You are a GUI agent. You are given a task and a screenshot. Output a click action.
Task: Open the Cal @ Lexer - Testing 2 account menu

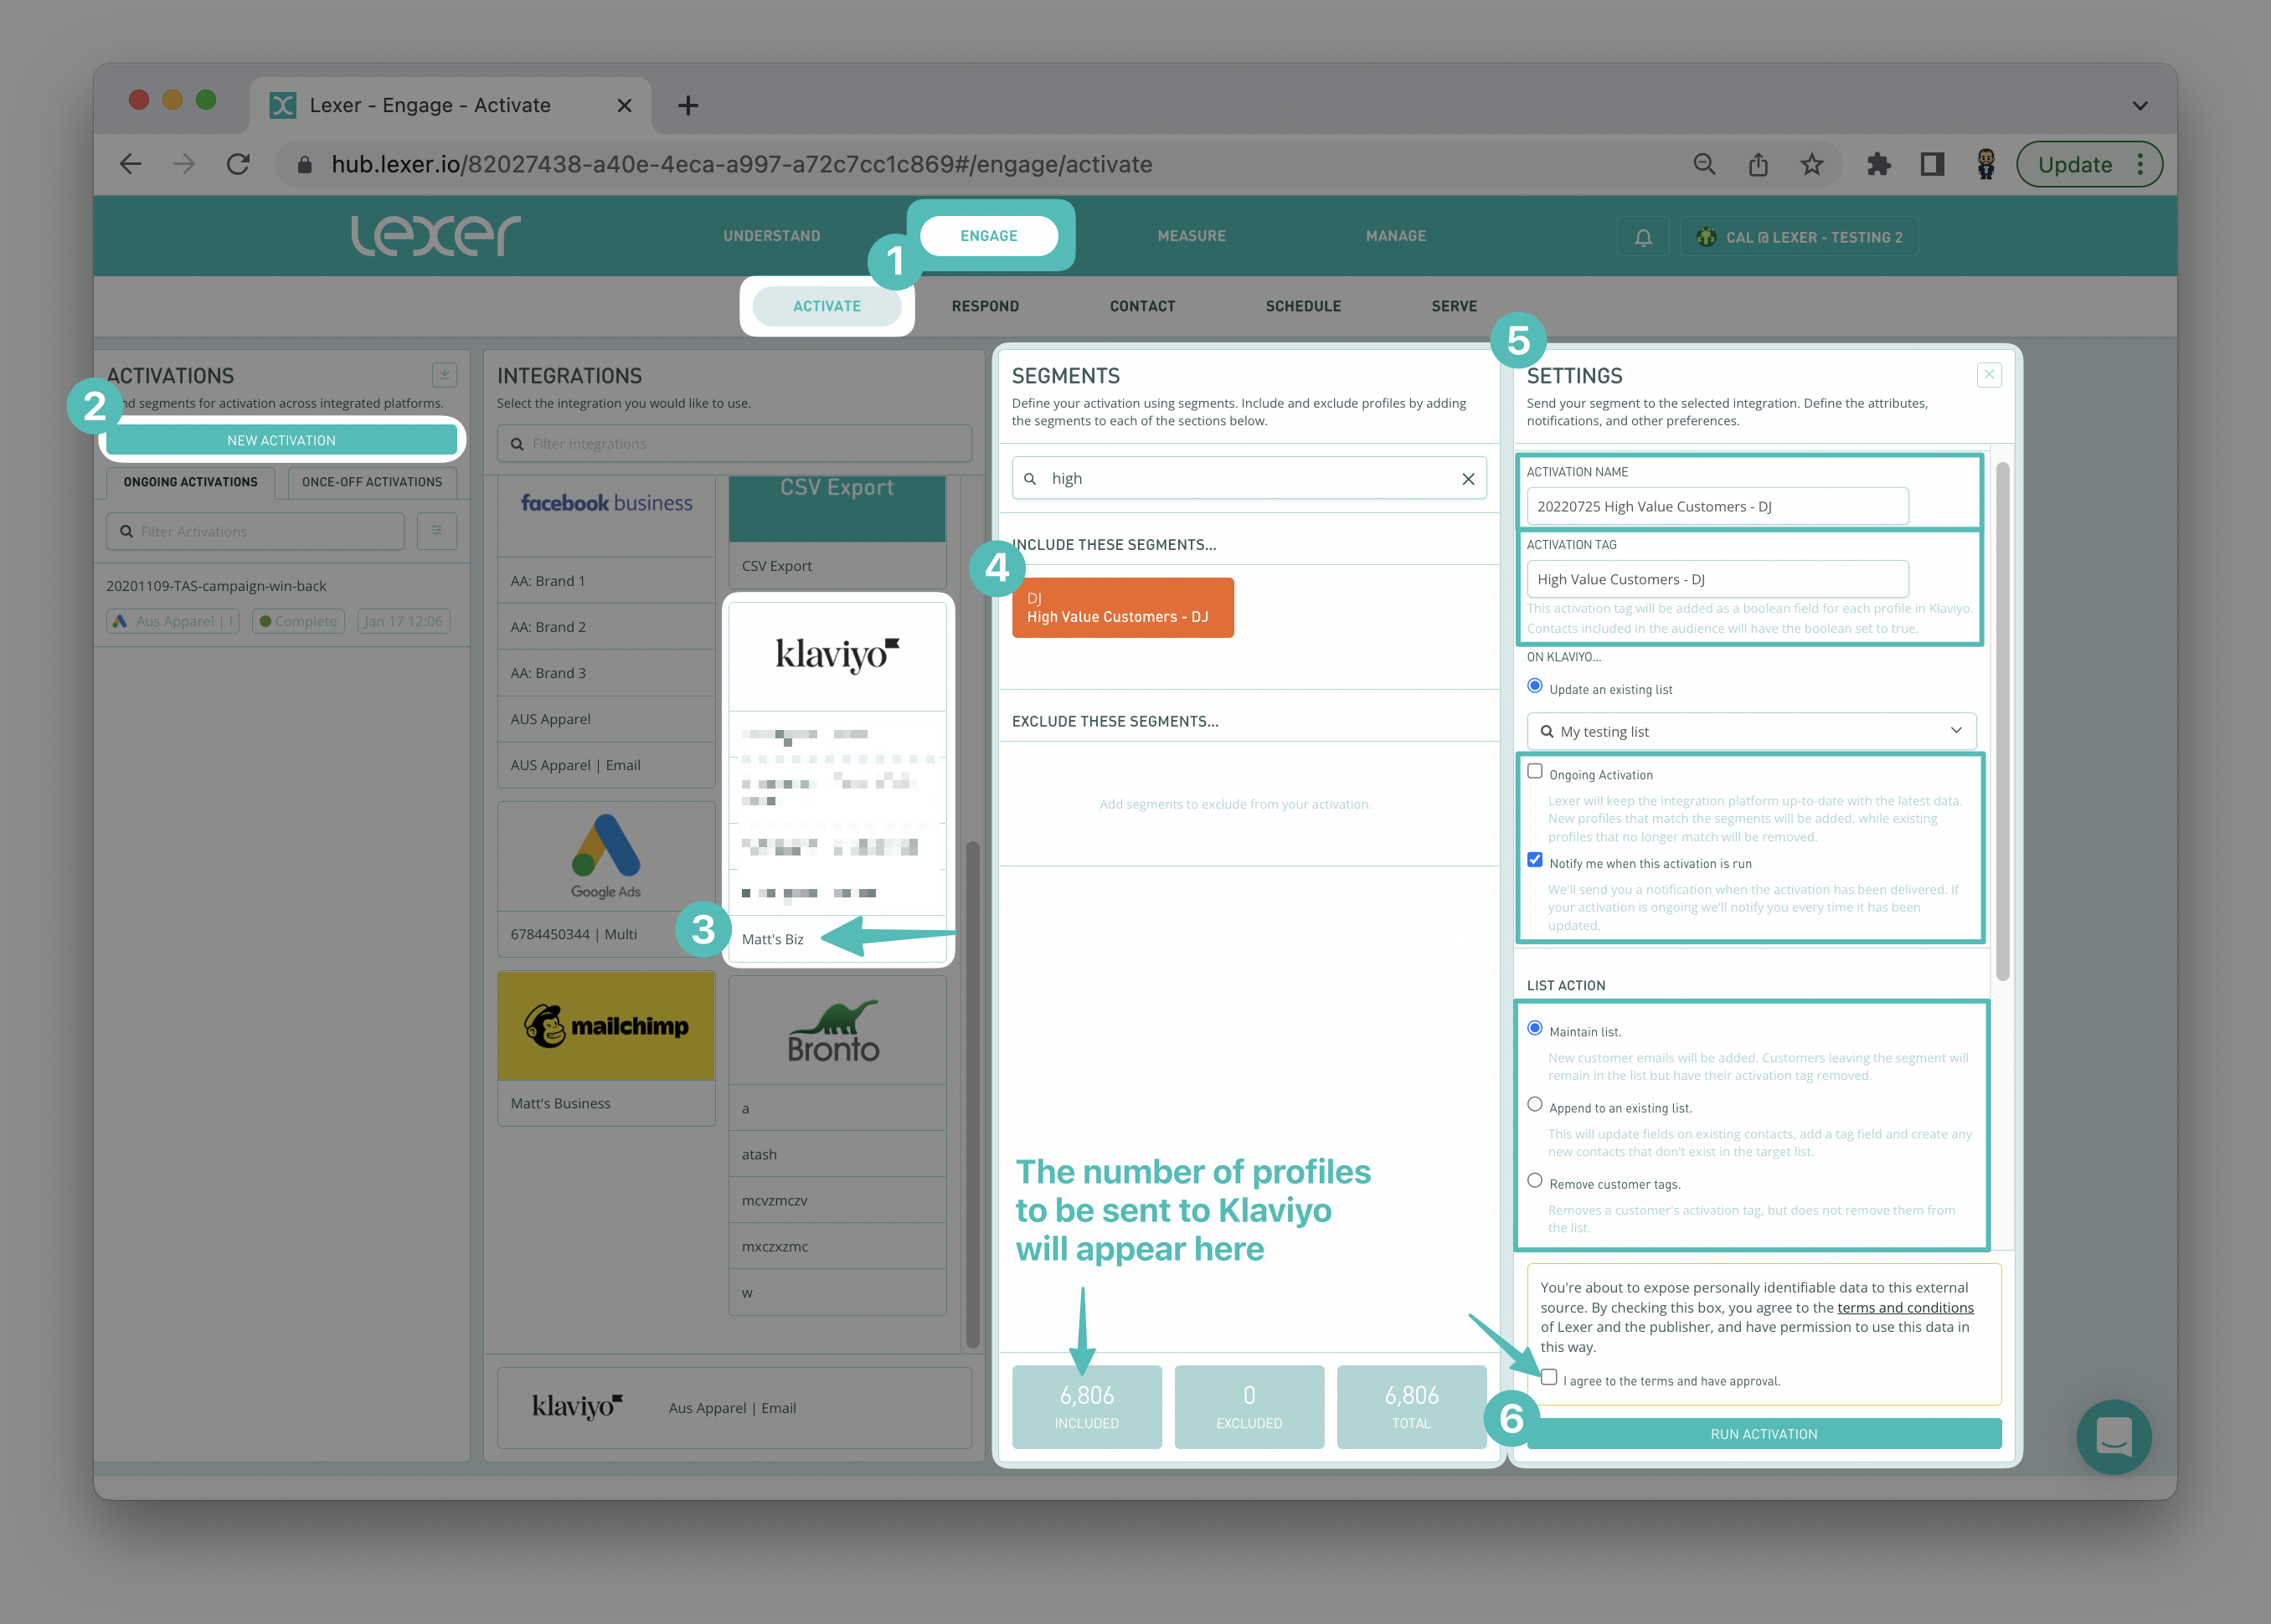click(1799, 237)
